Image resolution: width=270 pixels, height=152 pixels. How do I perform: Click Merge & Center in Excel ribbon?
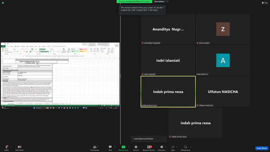tap(44, 52)
